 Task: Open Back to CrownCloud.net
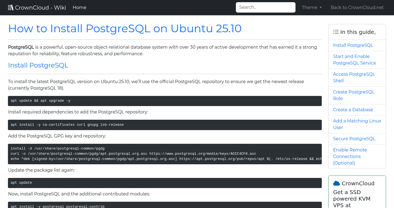point(357,7)
